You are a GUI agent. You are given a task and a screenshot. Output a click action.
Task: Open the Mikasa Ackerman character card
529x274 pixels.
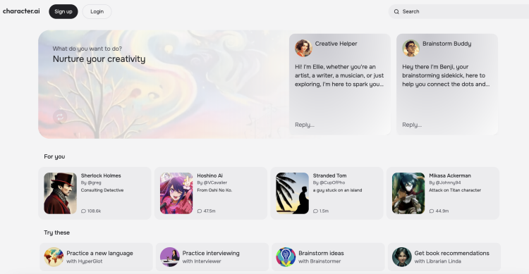click(443, 193)
